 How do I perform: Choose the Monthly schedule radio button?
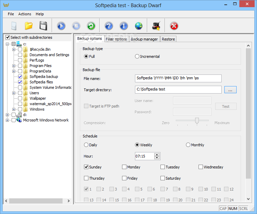point(188,145)
